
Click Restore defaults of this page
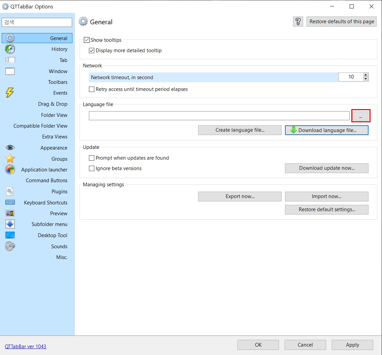tap(342, 22)
